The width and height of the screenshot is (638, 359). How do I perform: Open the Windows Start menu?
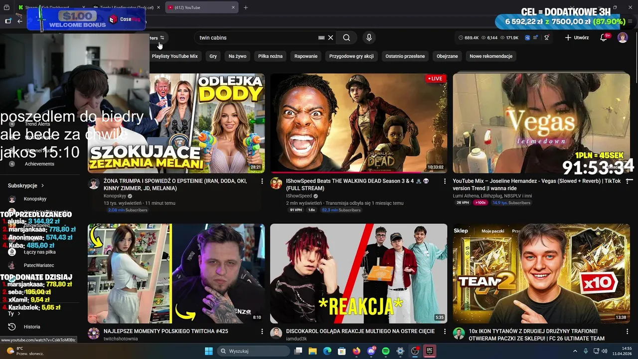click(x=209, y=351)
